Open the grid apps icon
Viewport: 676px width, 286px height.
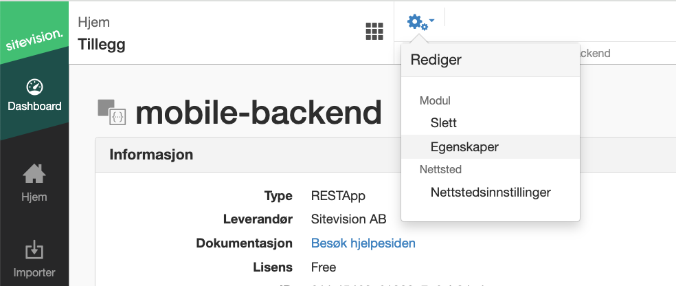pos(374,32)
